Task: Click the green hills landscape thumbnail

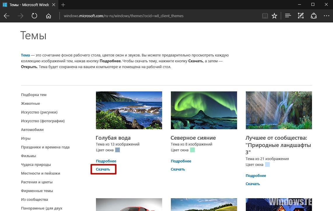Action: (x=204, y=205)
